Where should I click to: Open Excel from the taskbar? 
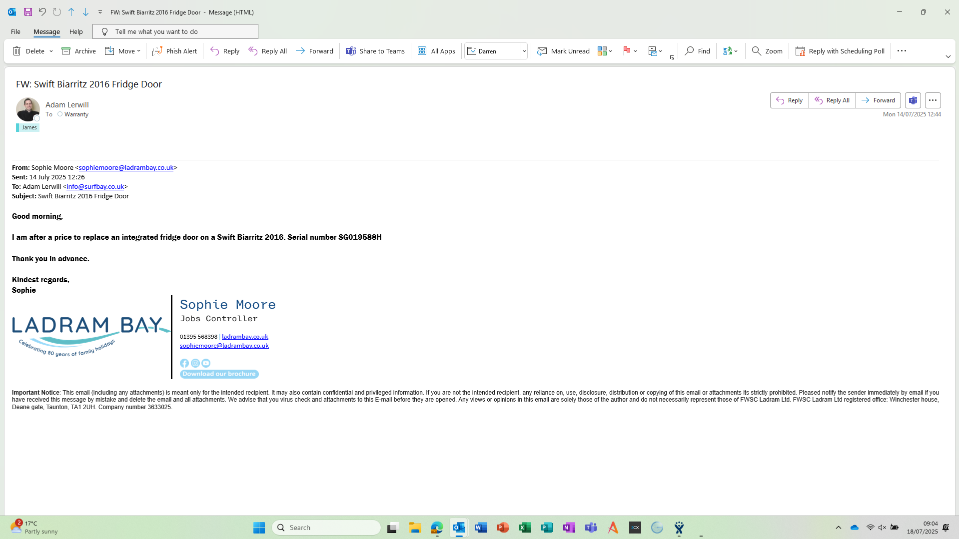pyautogui.click(x=525, y=528)
